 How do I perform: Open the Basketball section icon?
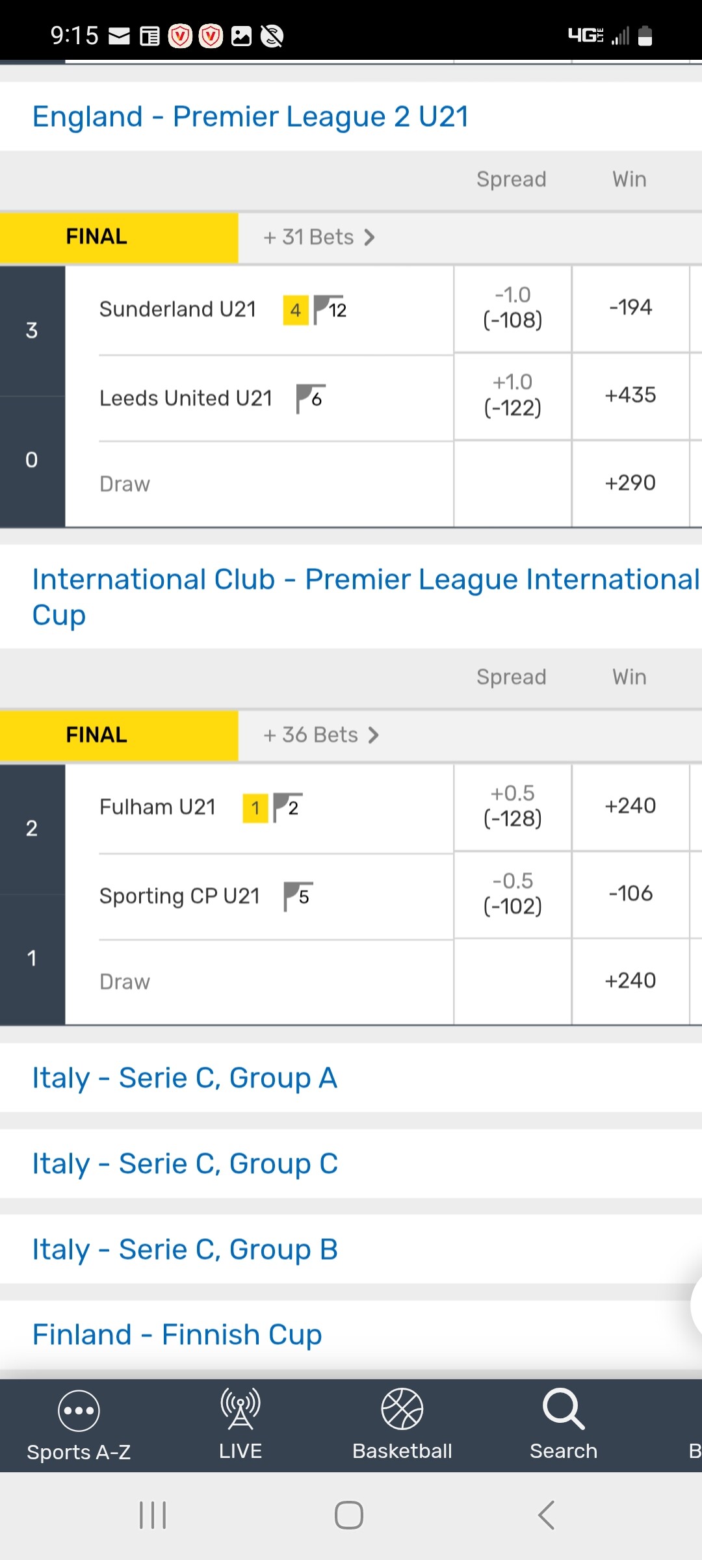click(402, 1409)
